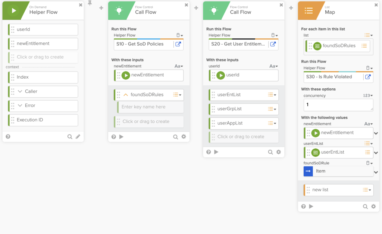Click the plus to add a new card
The height and width of the screenshot is (234, 382).
coord(101,8)
